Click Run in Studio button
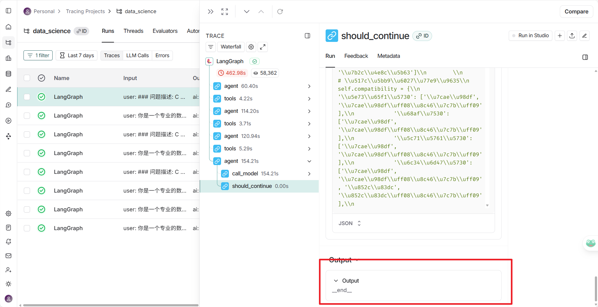 coord(530,36)
